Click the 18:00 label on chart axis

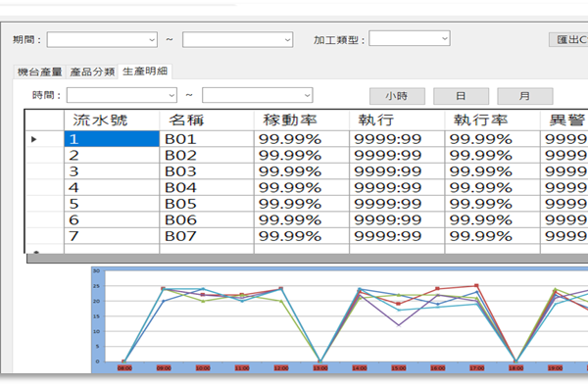516,368
